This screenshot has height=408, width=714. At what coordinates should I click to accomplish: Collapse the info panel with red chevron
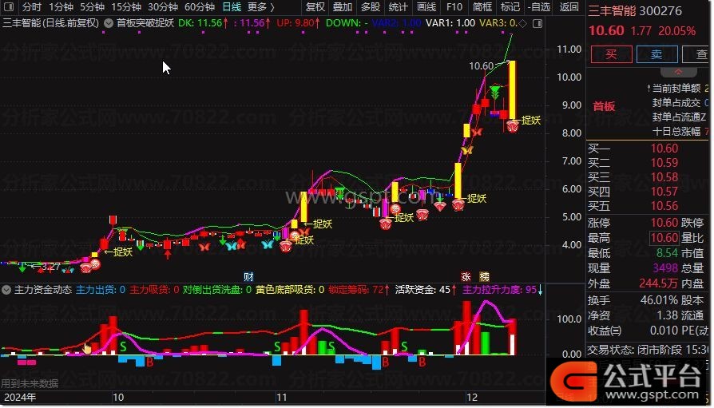pos(679,73)
